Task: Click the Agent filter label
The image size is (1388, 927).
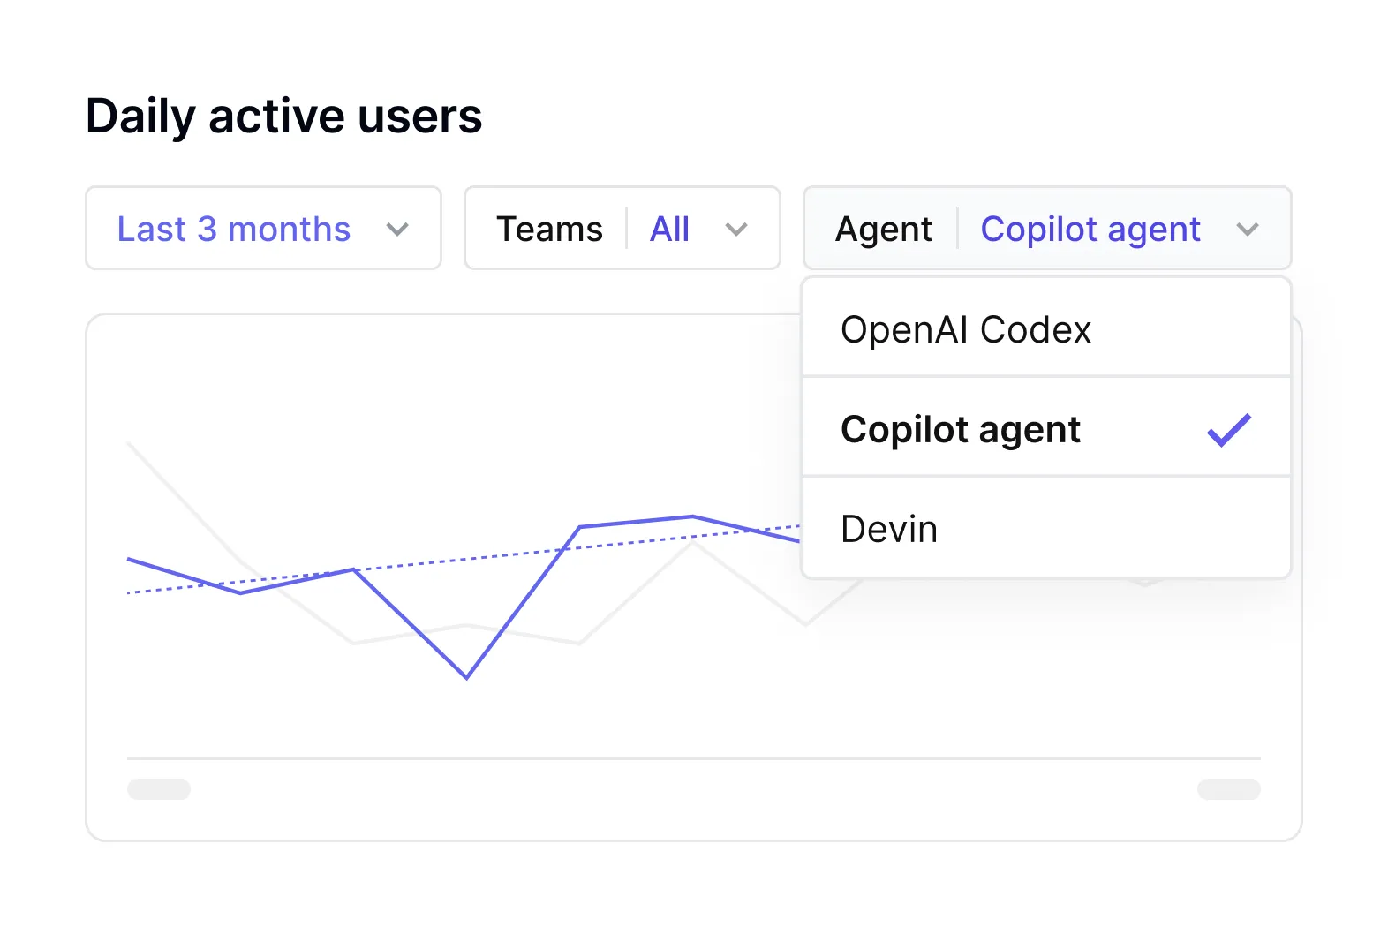Action: (x=884, y=230)
